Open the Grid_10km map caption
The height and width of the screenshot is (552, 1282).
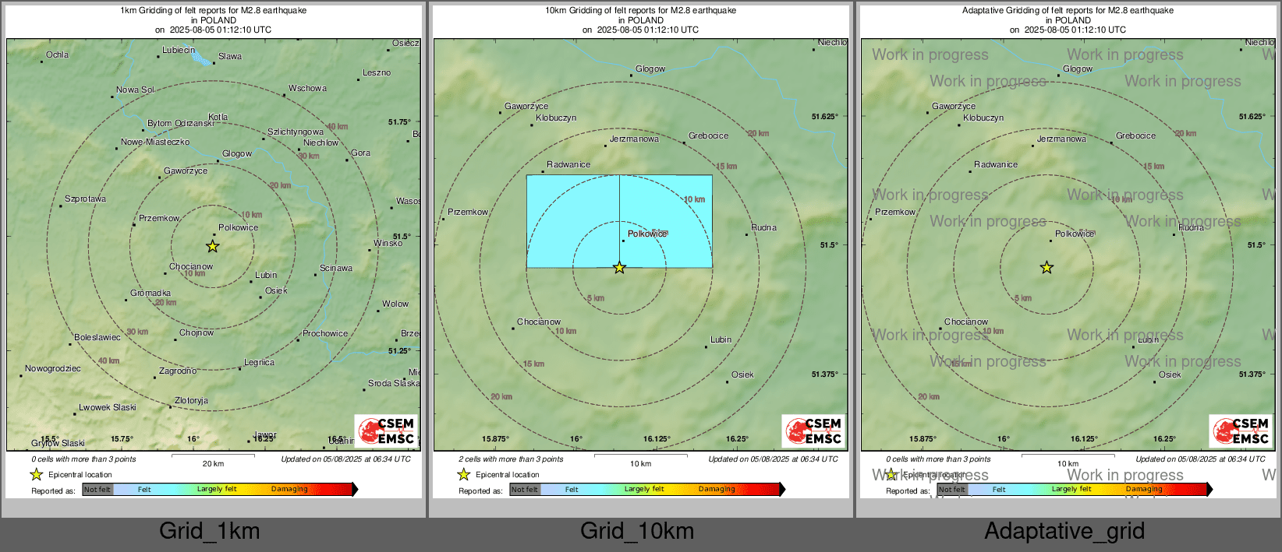(637, 531)
